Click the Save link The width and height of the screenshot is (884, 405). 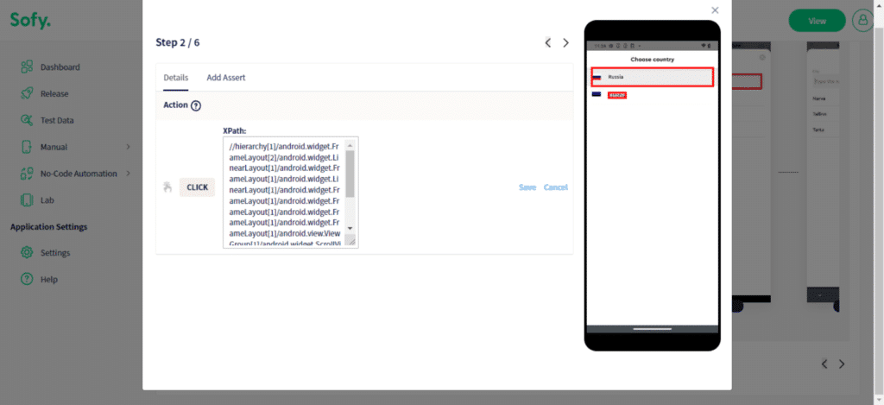(527, 187)
